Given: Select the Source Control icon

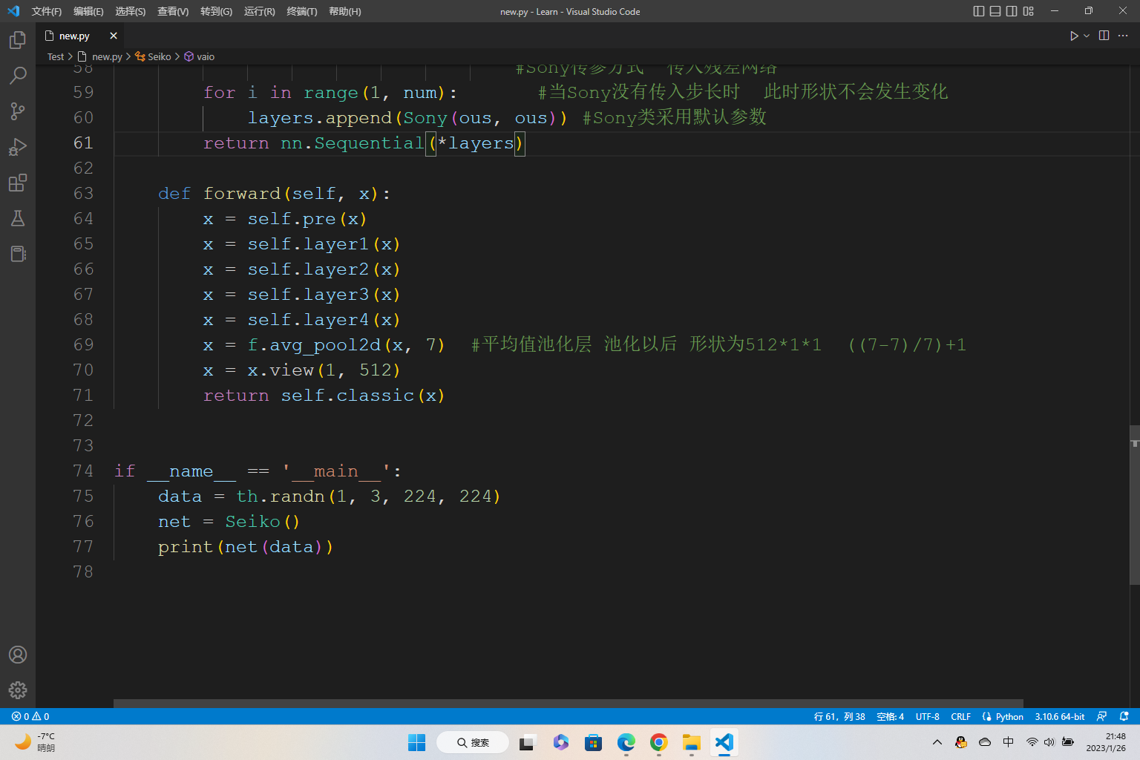Looking at the screenshot, I should coord(18,111).
